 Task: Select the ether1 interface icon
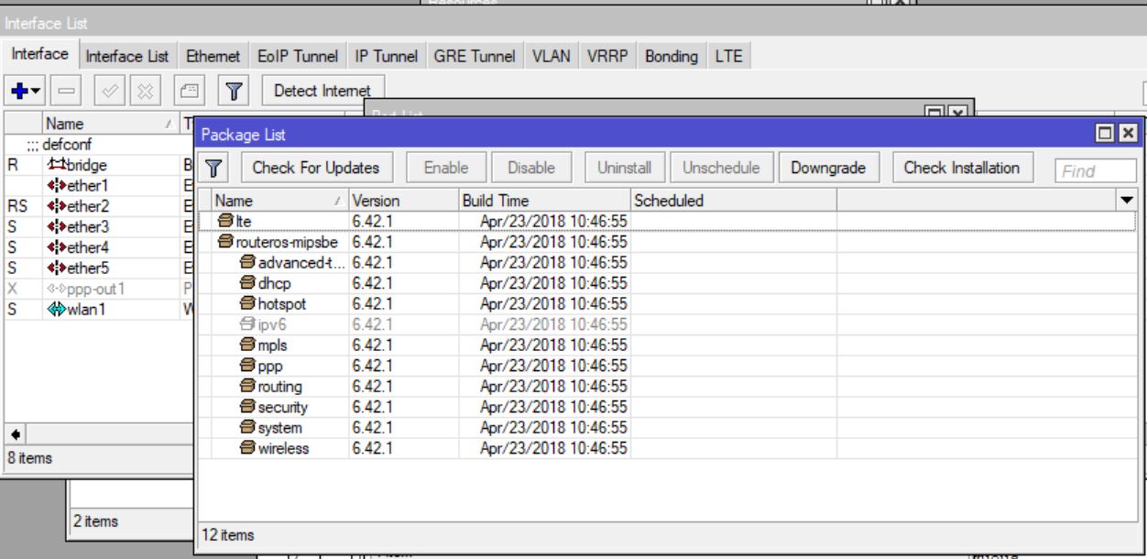coord(56,186)
